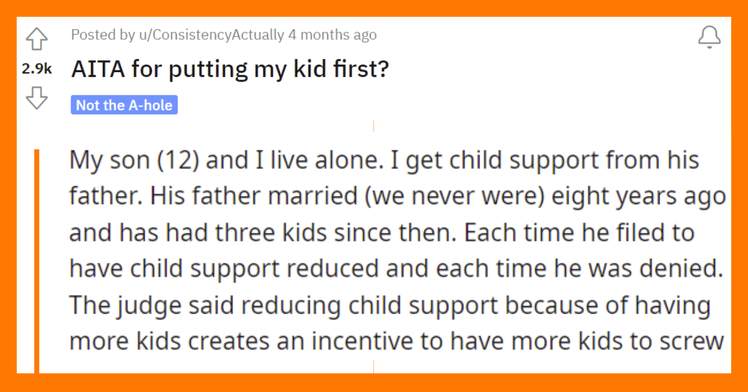
Task: Toggle post notifications bell
Action: click(709, 38)
